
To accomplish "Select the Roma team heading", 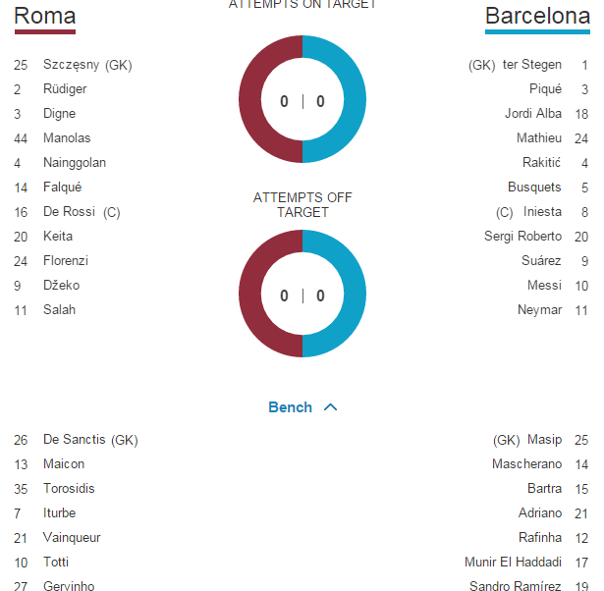I will pos(45,17).
